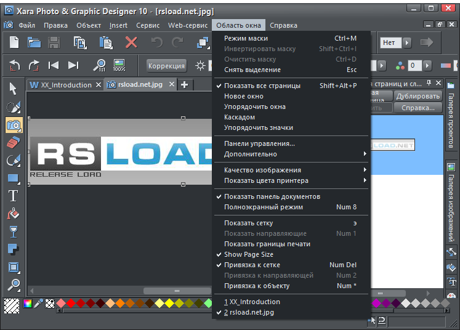Select the Transparency wine glass tool

[x=13, y=231]
